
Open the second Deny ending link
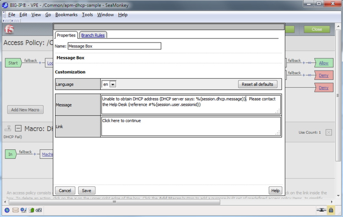click(323, 87)
